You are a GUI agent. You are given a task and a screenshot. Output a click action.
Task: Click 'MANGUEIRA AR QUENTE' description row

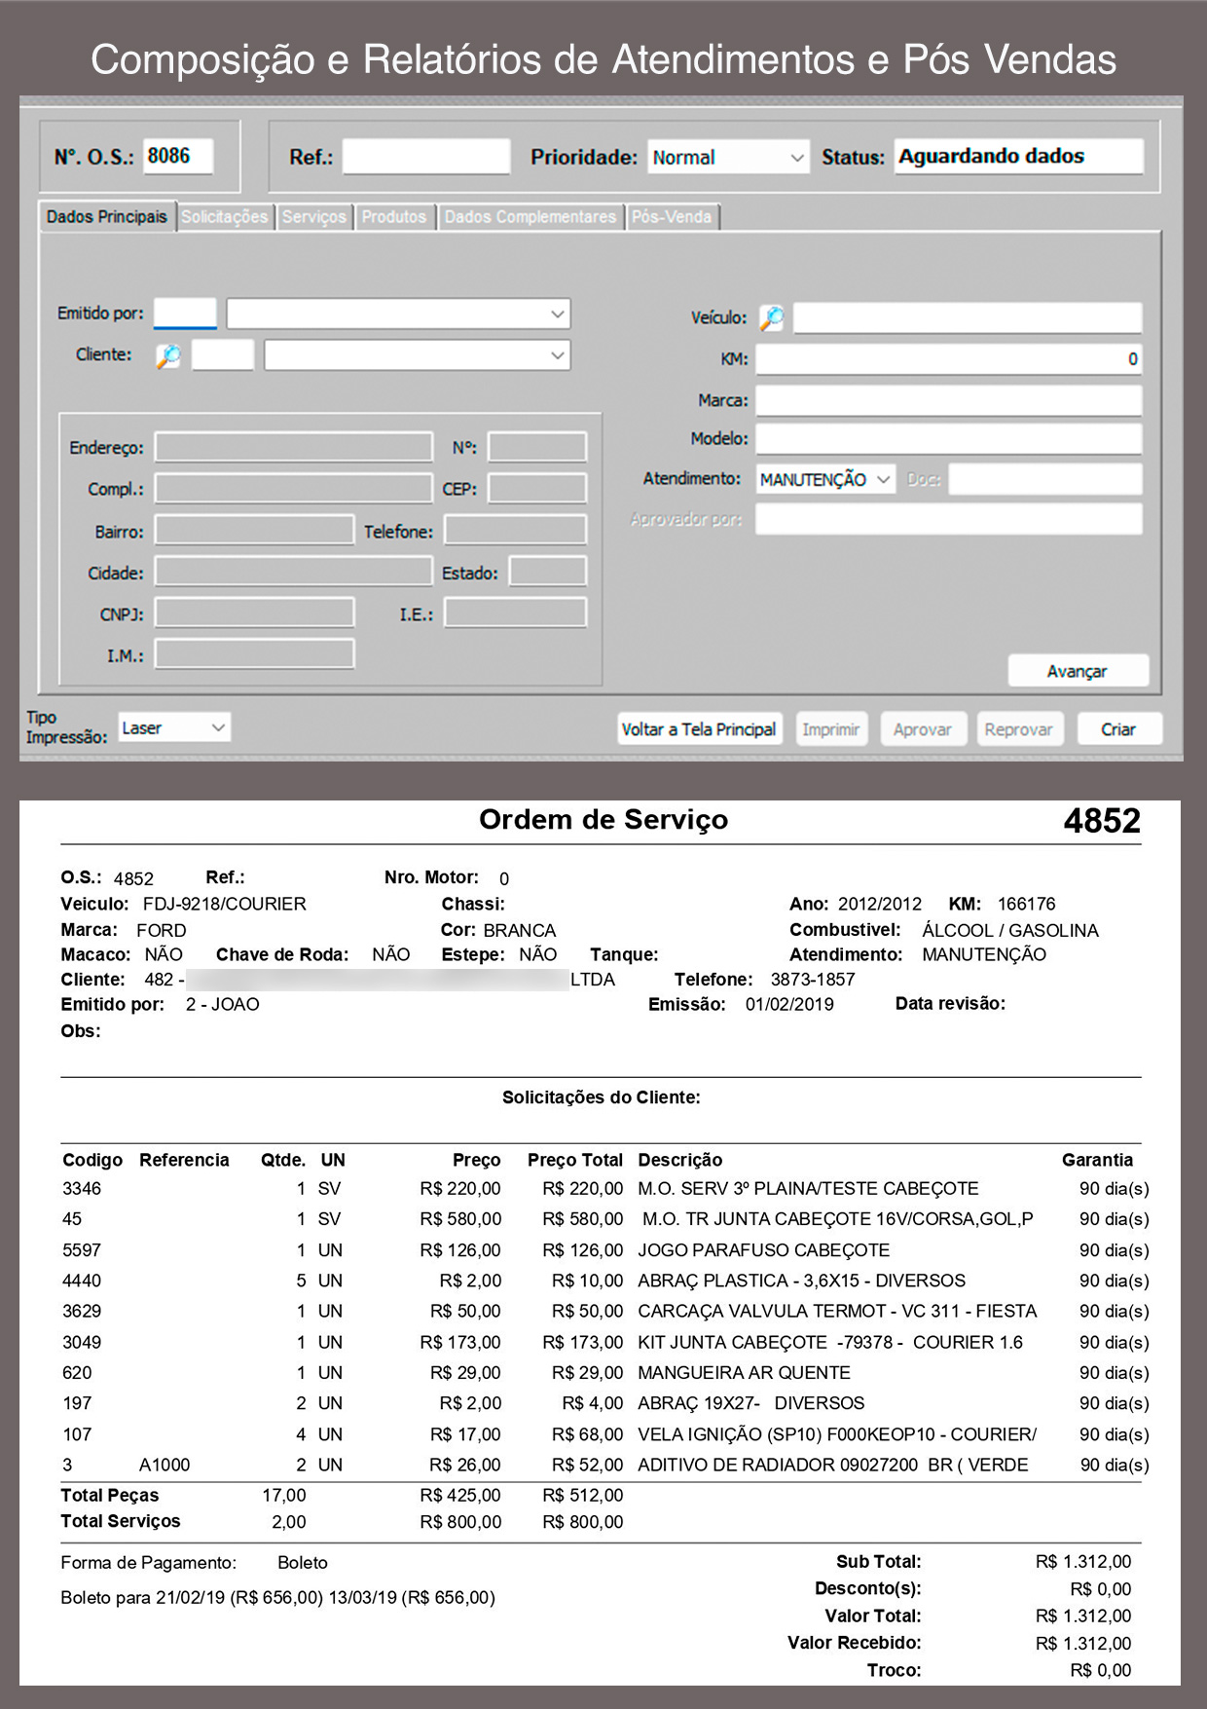(x=744, y=1372)
